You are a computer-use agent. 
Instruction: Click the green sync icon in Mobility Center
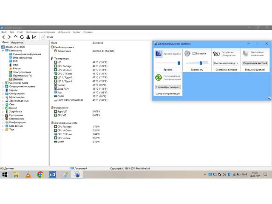click(x=159, y=77)
